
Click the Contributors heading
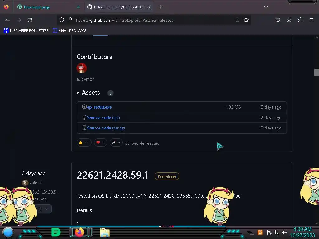pyautogui.click(x=94, y=57)
